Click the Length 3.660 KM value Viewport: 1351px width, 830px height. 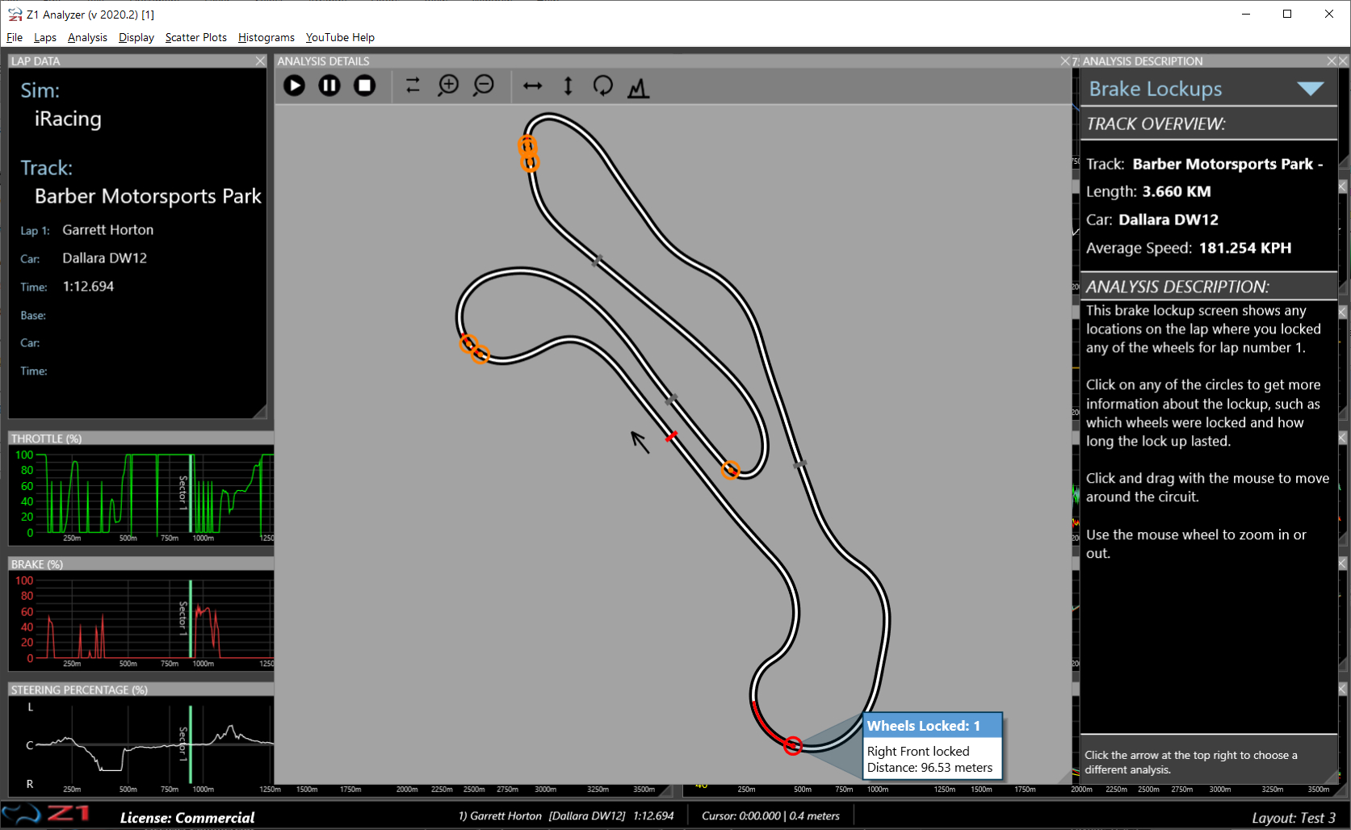tap(1177, 191)
